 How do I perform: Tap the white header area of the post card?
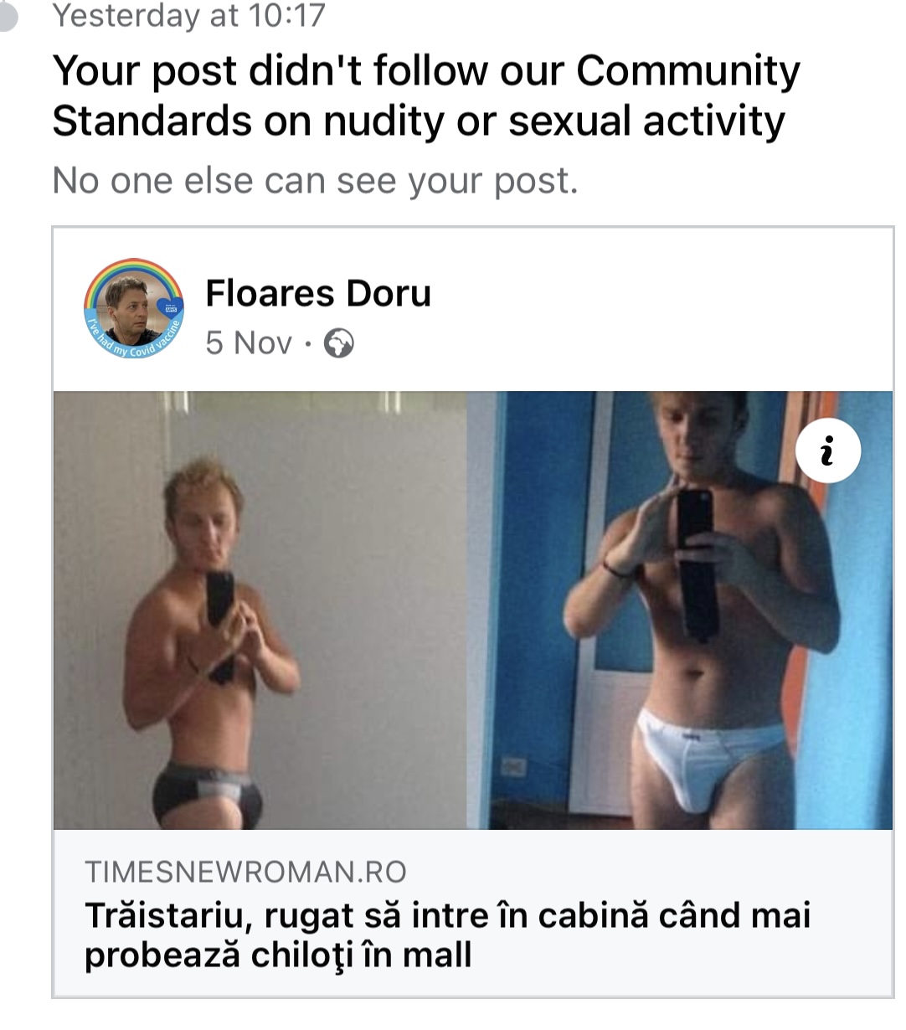click(x=473, y=309)
